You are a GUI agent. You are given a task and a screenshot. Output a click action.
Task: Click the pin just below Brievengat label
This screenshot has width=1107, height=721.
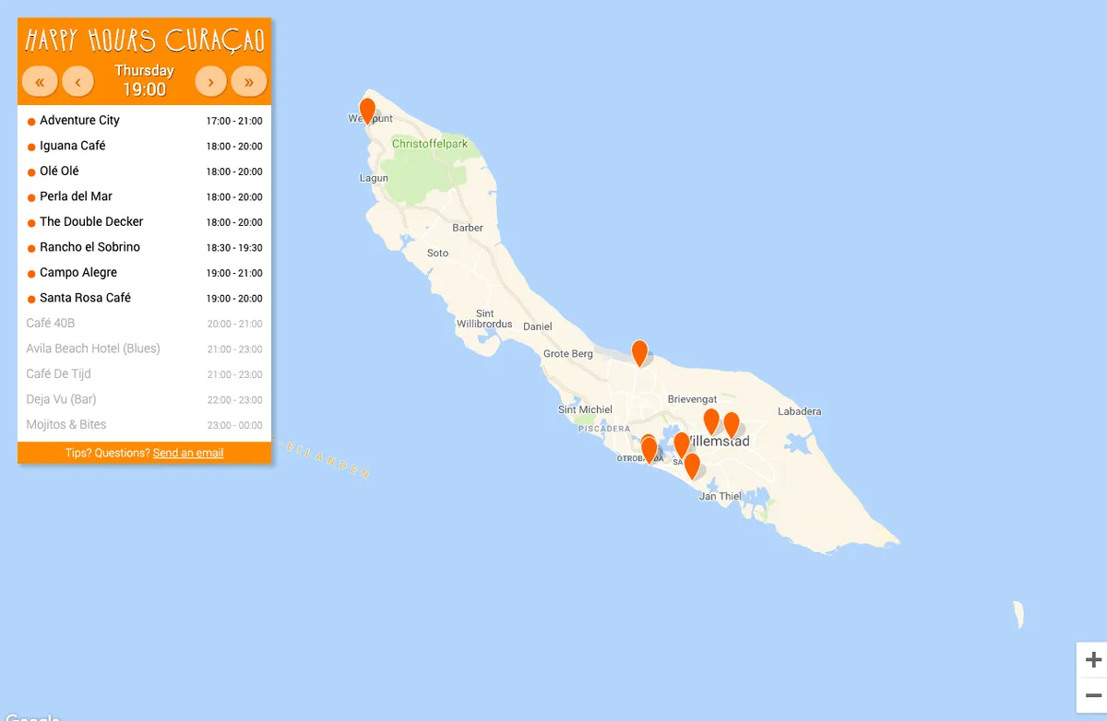point(711,422)
